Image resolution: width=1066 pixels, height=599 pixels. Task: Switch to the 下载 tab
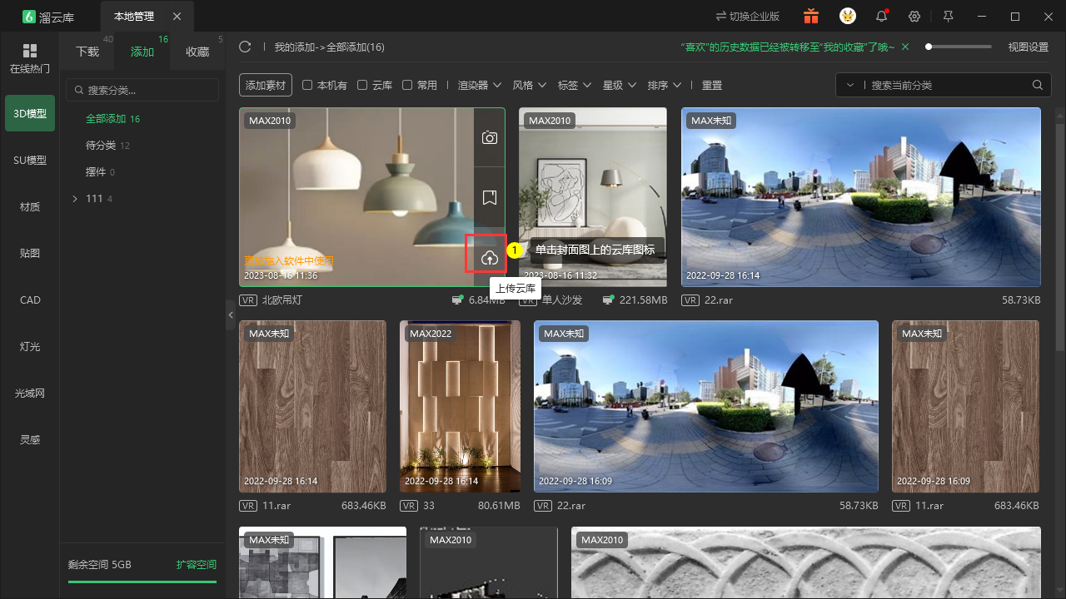pos(87,52)
